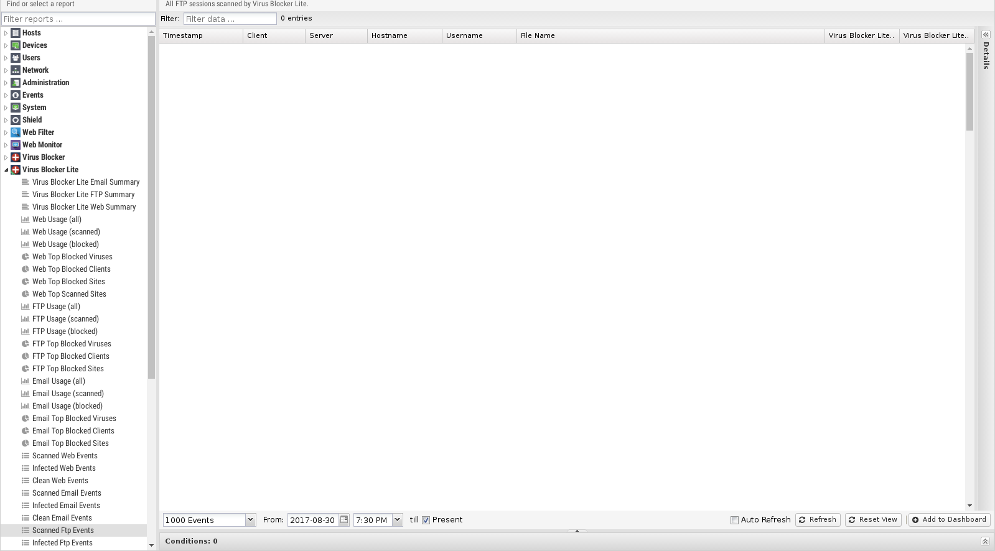The width and height of the screenshot is (995, 551).
Task: Open the Infected Ftp Events report
Action: point(62,543)
